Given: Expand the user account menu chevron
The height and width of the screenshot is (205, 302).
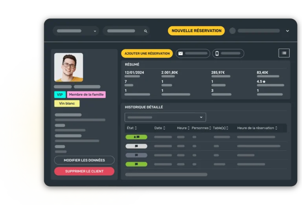Looking at the screenshot, I should [287, 31].
